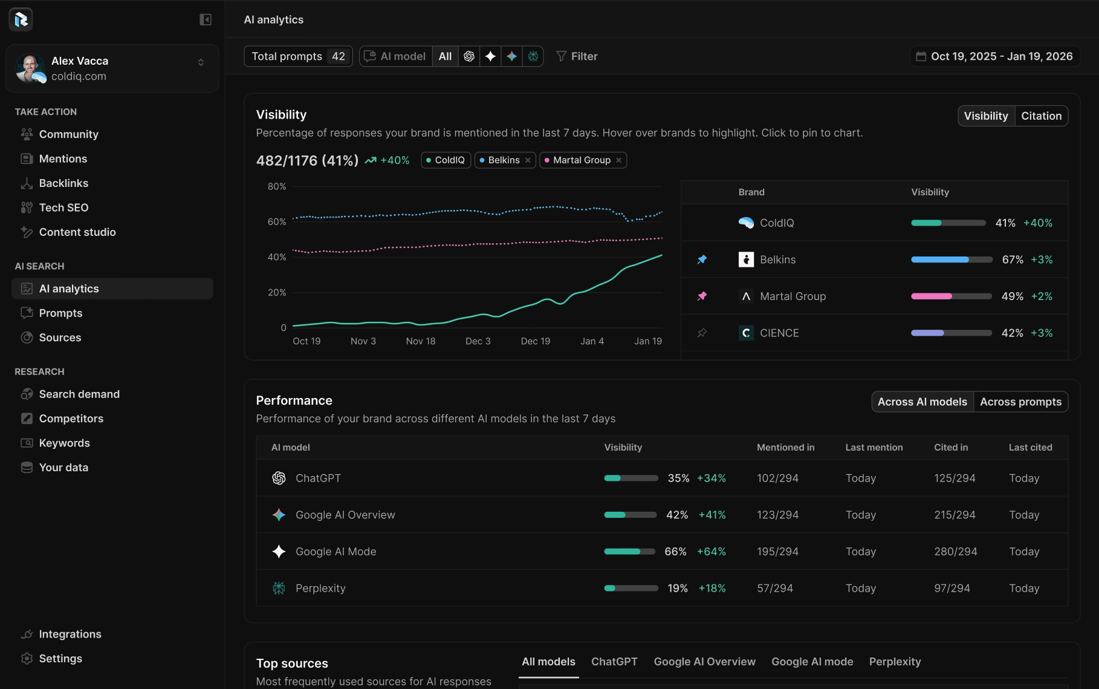1099x689 pixels.
Task: Click ColdIQ visibility progress bar
Action: pos(948,223)
